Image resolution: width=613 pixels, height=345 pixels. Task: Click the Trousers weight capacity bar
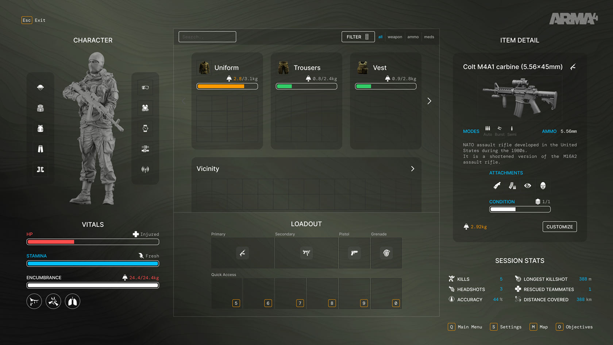click(306, 86)
